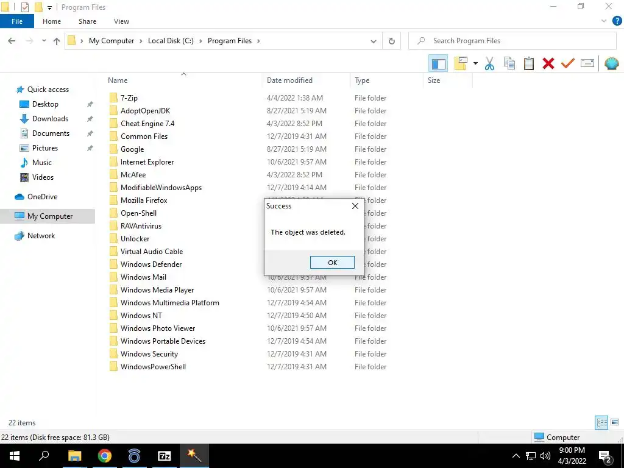Open the View ribbon tab
Screen dimensions: 624x468
coord(121,21)
